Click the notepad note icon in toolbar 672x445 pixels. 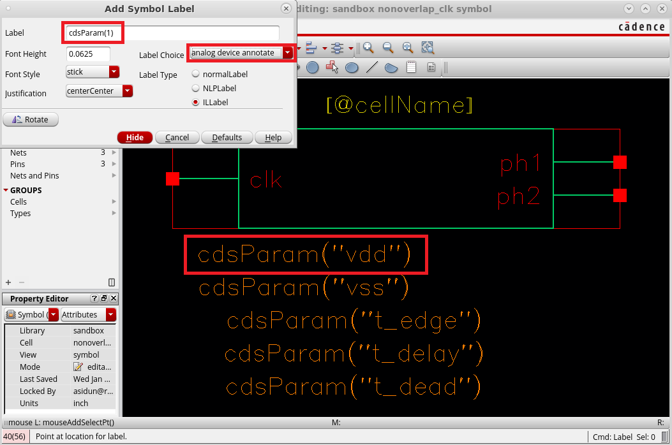(412, 67)
